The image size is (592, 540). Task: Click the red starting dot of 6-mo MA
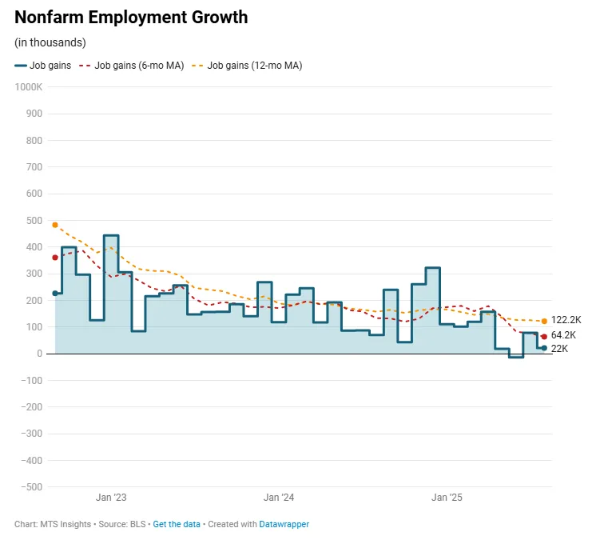click(x=55, y=258)
